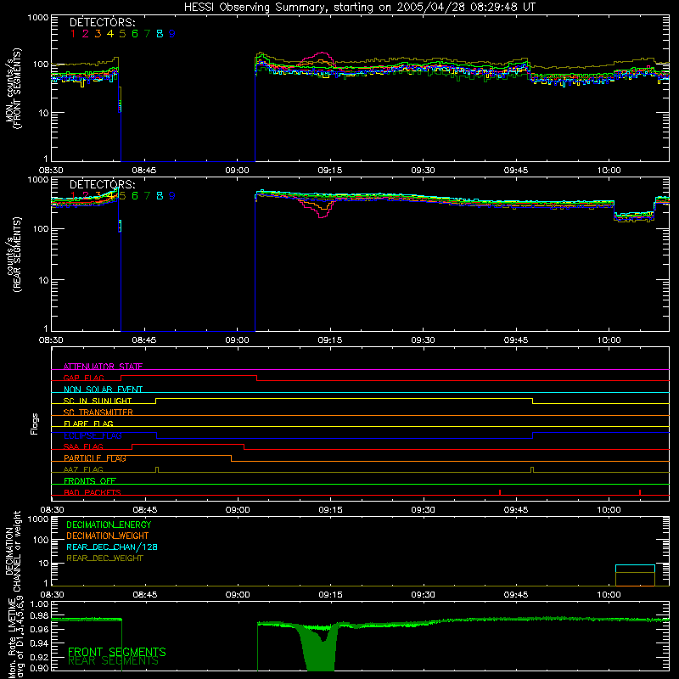This screenshot has height=679, width=679.
Task: Click the ATTENUATOR_STATE flag label
Action: coord(103,367)
